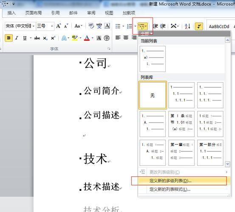
Task: Open the 插入 ribbon tab
Action: click(11, 13)
